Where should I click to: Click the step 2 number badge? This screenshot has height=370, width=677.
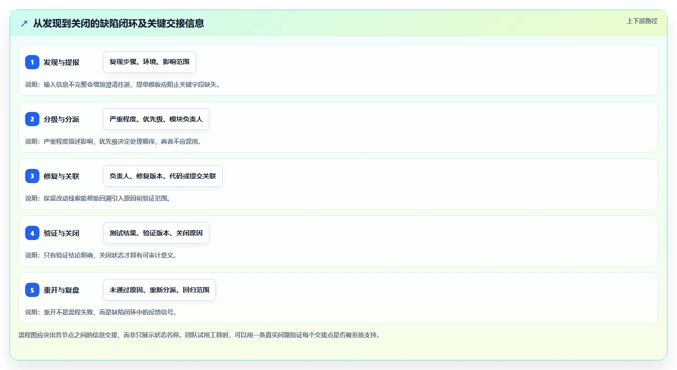coord(32,119)
